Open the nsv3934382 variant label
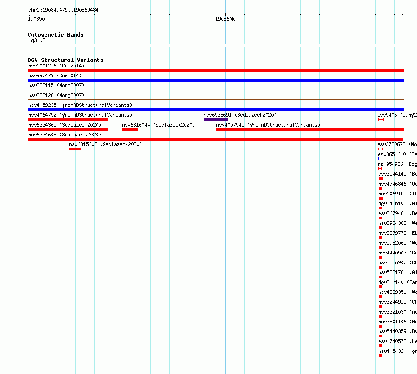 coord(398,223)
